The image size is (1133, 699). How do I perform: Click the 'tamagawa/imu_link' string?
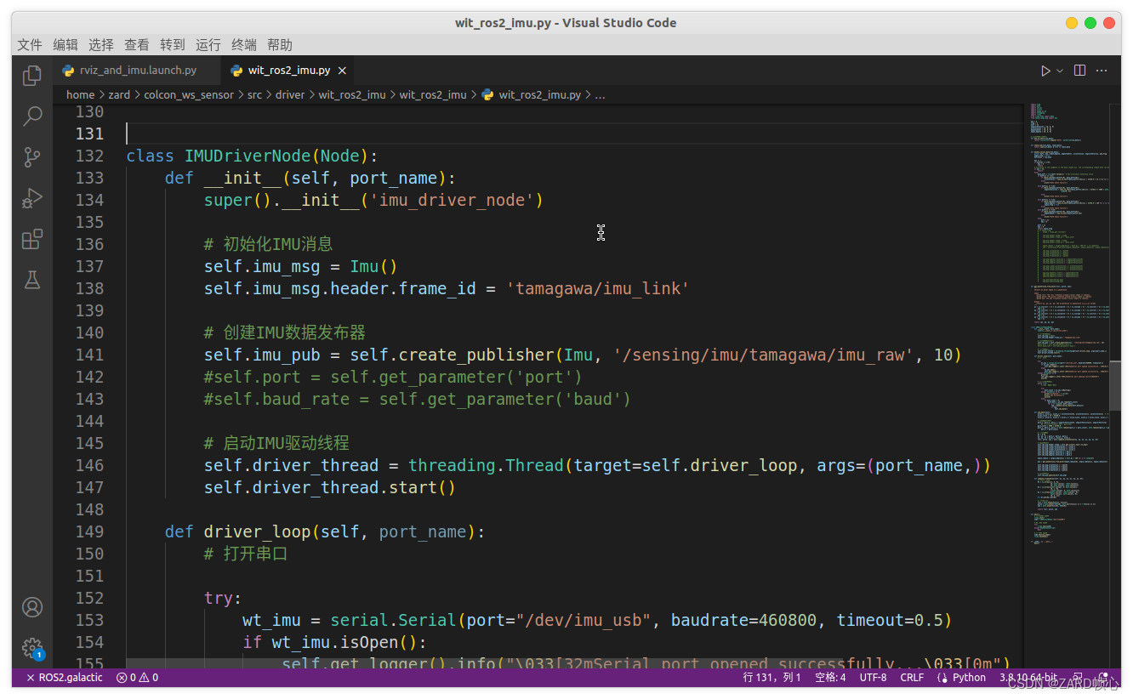(x=597, y=288)
